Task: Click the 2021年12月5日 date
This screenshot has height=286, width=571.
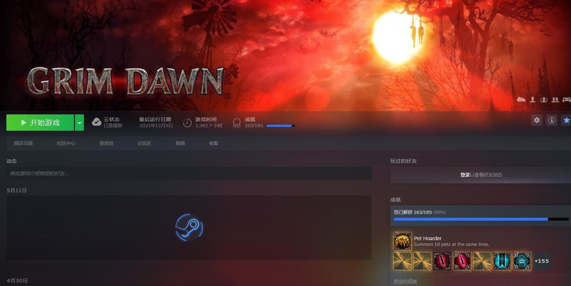Action: point(156,125)
